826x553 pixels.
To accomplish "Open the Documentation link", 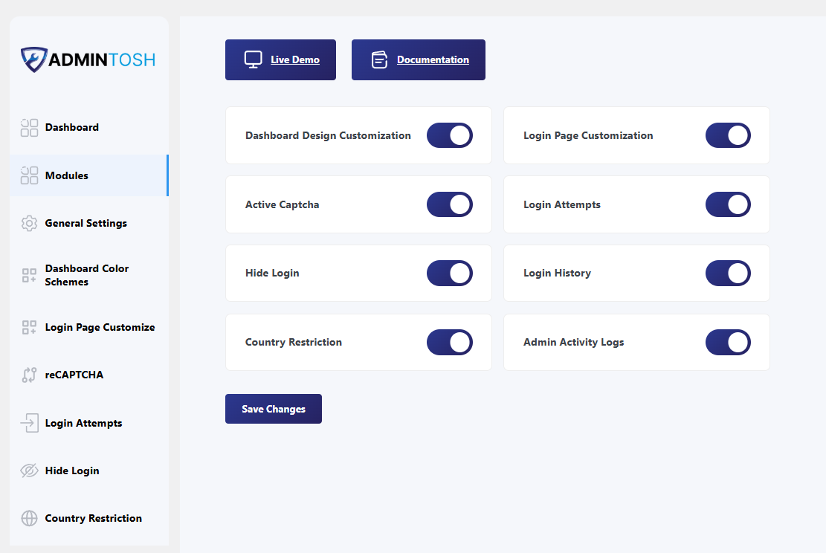I will [x=419, y=59].
